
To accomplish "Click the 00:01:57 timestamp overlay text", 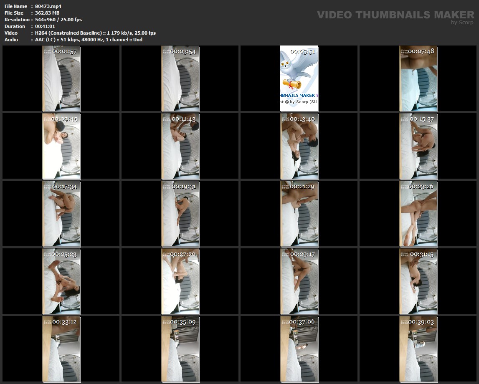I will coord(65,51).
